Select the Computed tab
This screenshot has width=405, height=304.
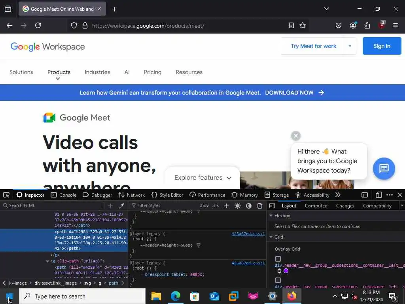316,206
